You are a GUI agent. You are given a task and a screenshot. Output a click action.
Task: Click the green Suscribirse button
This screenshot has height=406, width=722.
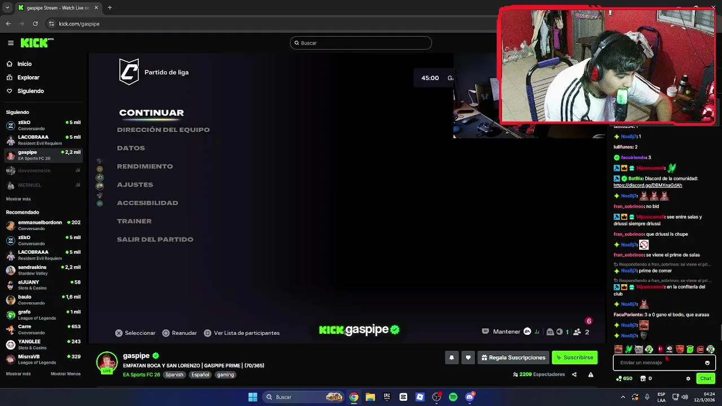pos(574,358)
